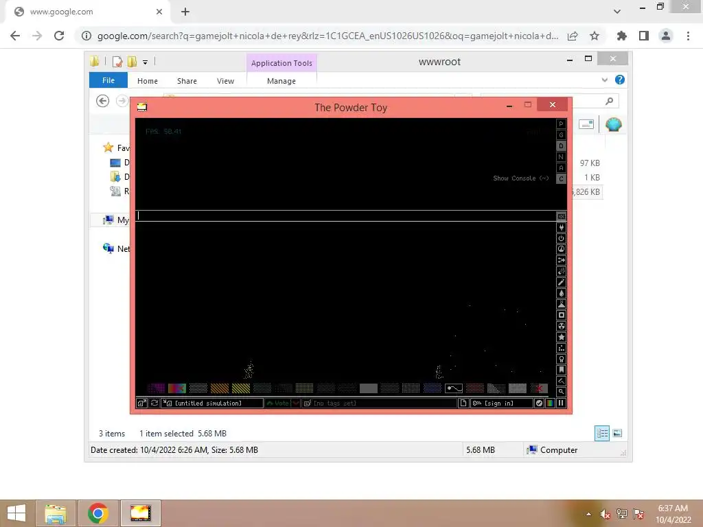The image size is (703, 527).
Task: Click the Vote up button
Action: tap(278, 403)
